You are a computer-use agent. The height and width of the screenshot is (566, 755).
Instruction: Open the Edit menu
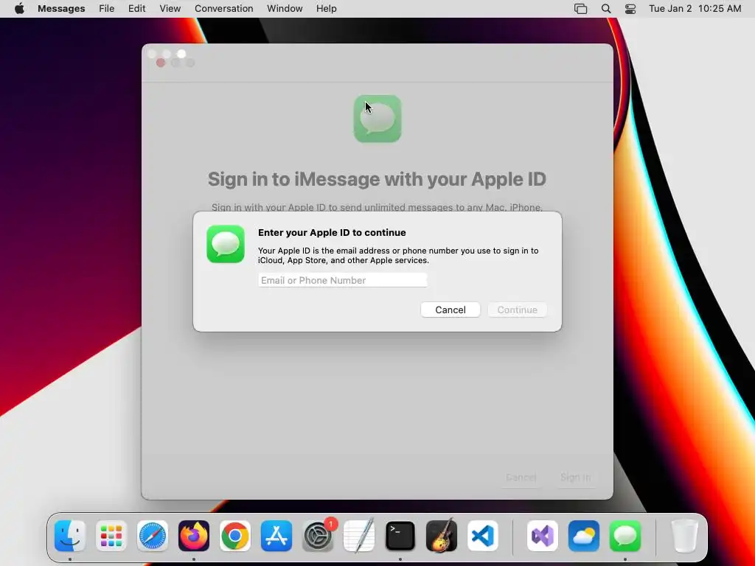(x=136, y=9)
